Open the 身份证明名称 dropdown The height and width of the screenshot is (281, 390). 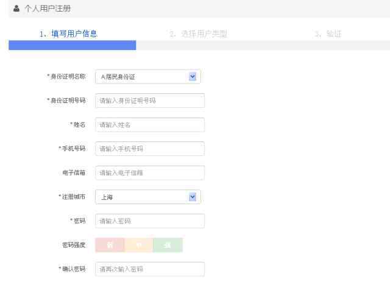pos(148,77)
